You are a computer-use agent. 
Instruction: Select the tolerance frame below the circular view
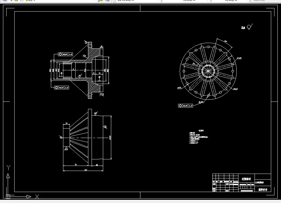coord(186,106)
